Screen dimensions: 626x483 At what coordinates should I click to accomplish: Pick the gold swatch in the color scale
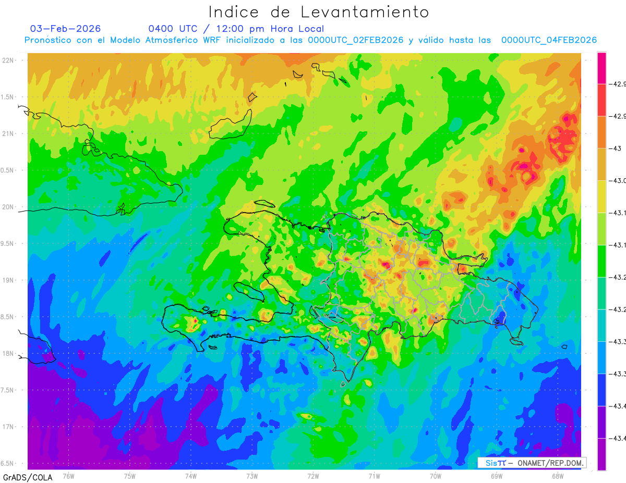click(x=601, y=164)
